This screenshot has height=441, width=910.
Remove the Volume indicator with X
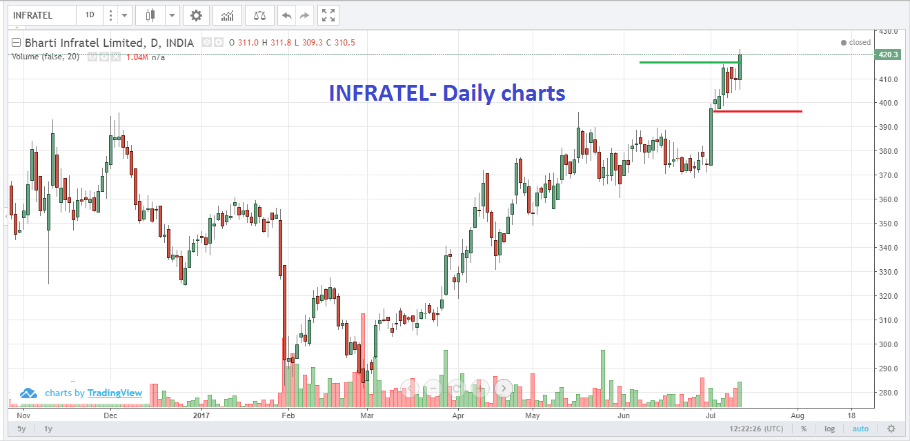117,57
